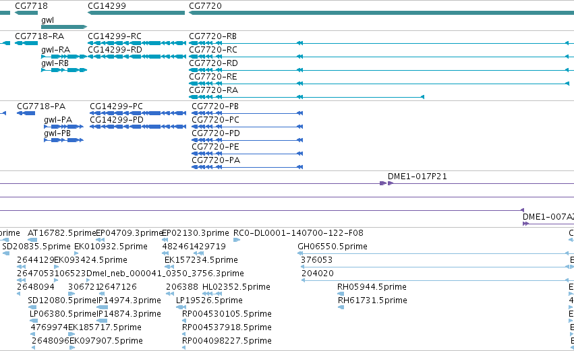Select the gwl gene arrow bar
This screenshot has width=574, height=351.
click(64, 27)
